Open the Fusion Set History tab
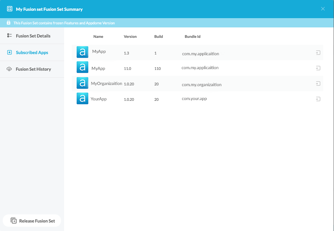This screenshot has height=231, width=334. [x=33, y=69]
